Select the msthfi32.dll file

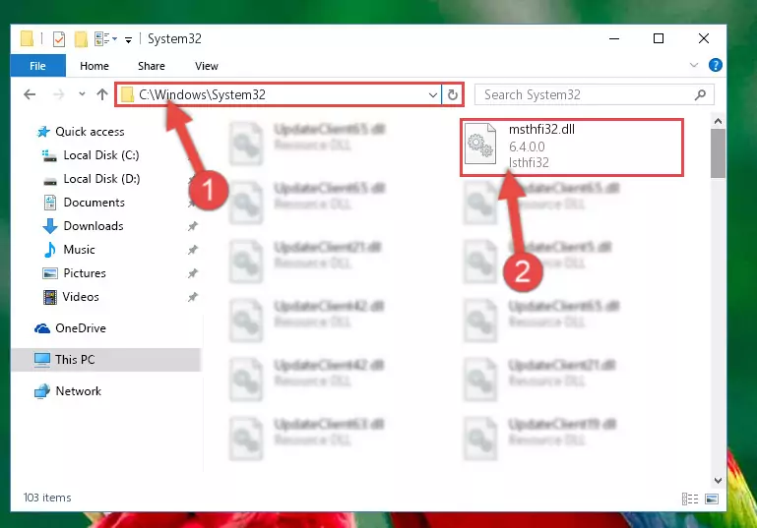tap(572, 147)
